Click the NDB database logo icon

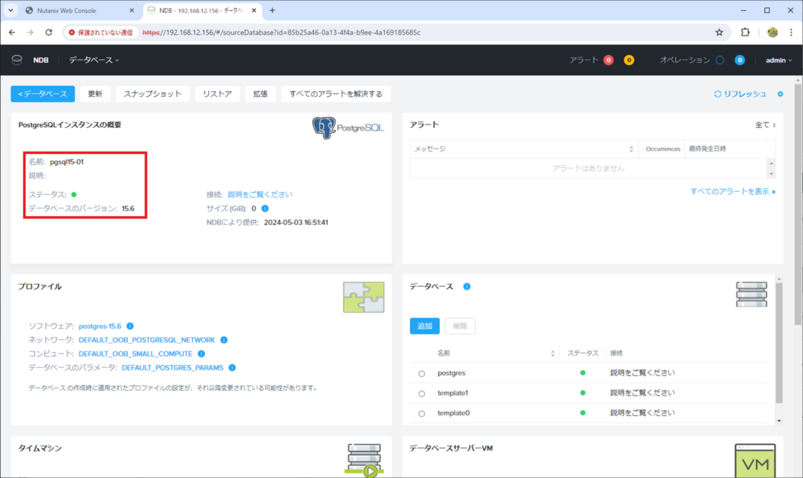tap(17, 60)
